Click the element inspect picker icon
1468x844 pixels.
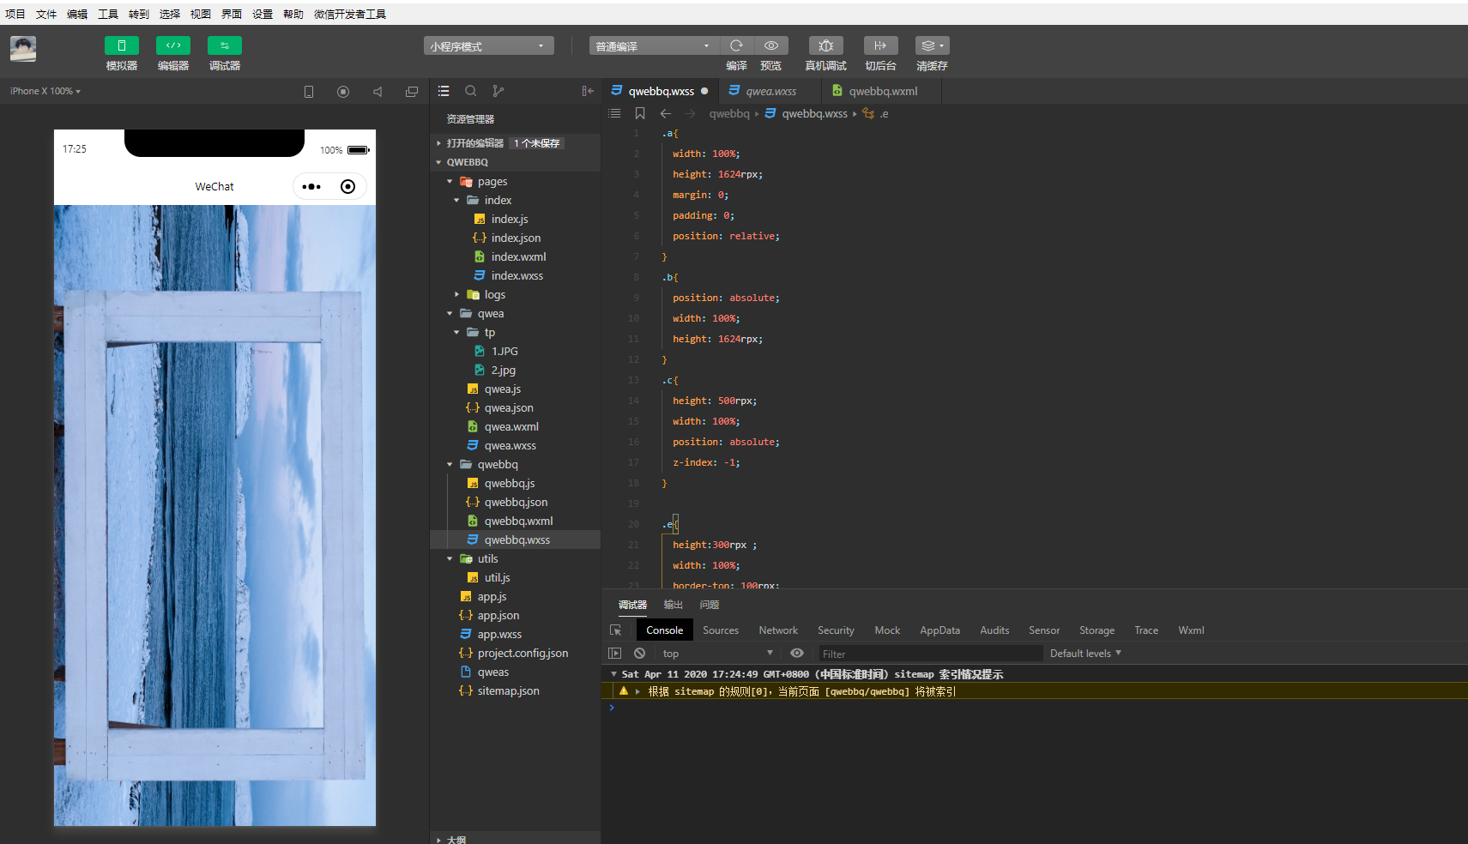(x=615, y=630)
